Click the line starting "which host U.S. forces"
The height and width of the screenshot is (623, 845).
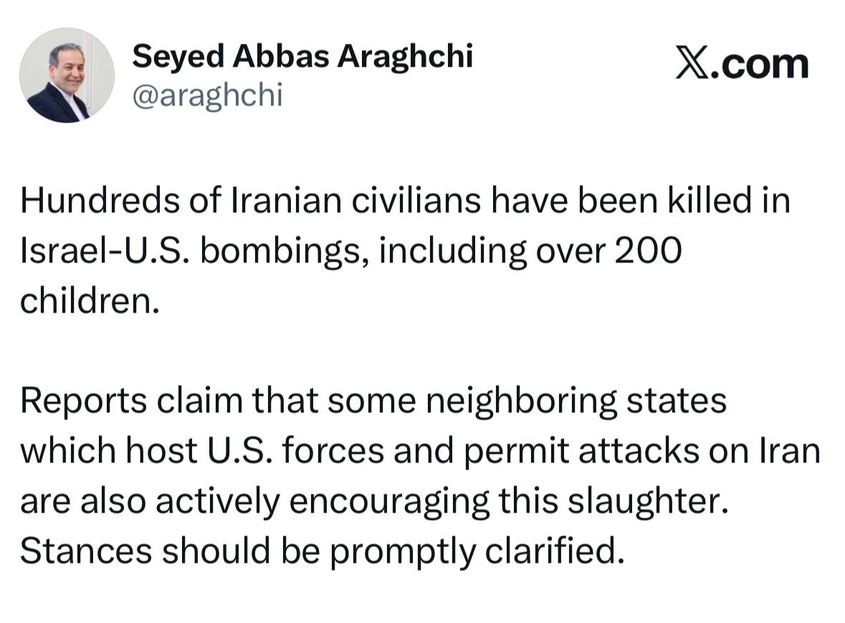[x=419, y=452]
